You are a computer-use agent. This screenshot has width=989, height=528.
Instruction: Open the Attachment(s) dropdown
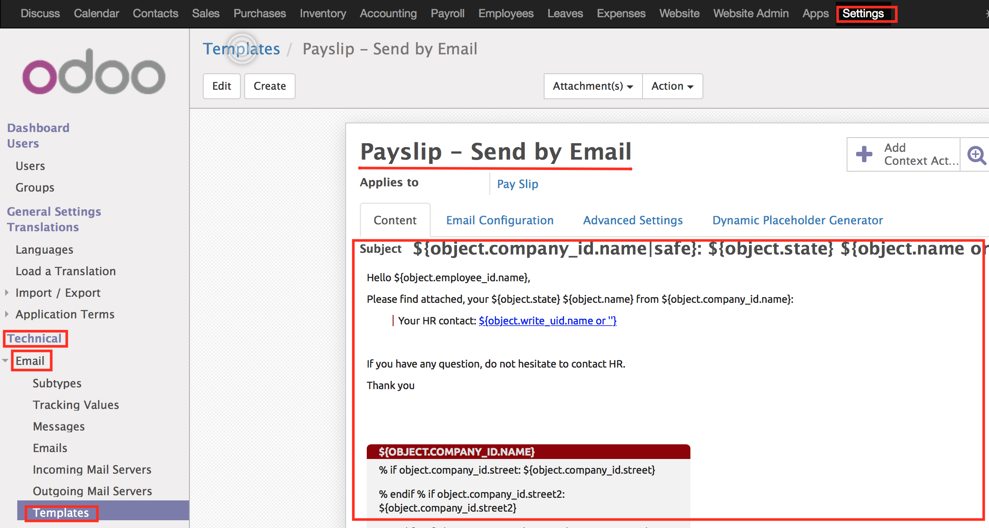tap(593, 86)
